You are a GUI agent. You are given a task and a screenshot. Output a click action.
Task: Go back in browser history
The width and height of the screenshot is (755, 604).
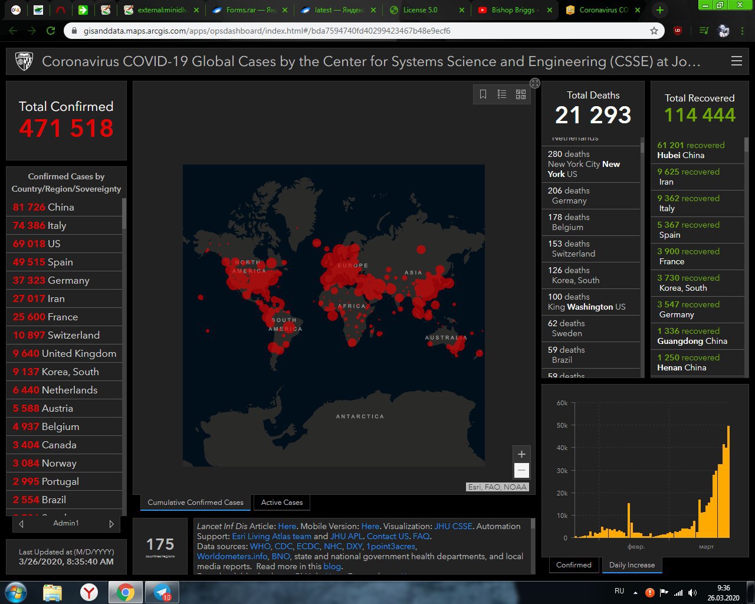tap(14, 31)
